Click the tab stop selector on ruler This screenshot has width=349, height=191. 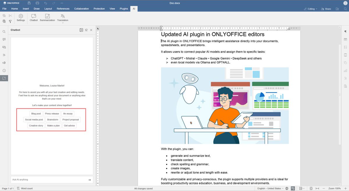tap(98, 28)
